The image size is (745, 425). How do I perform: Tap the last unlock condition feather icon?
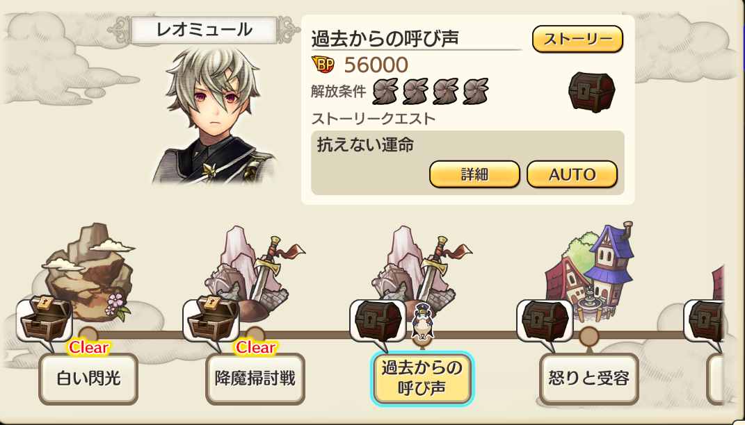coord(475,91)
